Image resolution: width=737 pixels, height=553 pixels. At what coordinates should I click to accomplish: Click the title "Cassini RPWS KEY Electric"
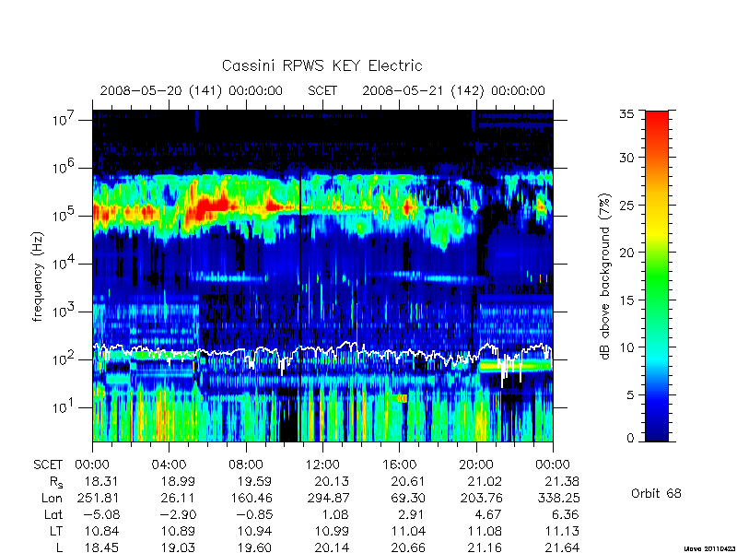click(x=322, y=65)
